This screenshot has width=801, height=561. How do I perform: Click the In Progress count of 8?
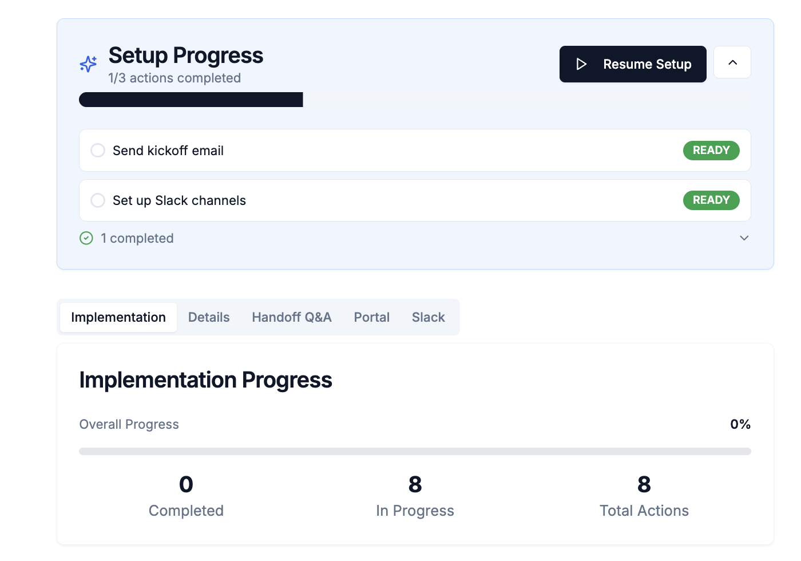point(415,485)
